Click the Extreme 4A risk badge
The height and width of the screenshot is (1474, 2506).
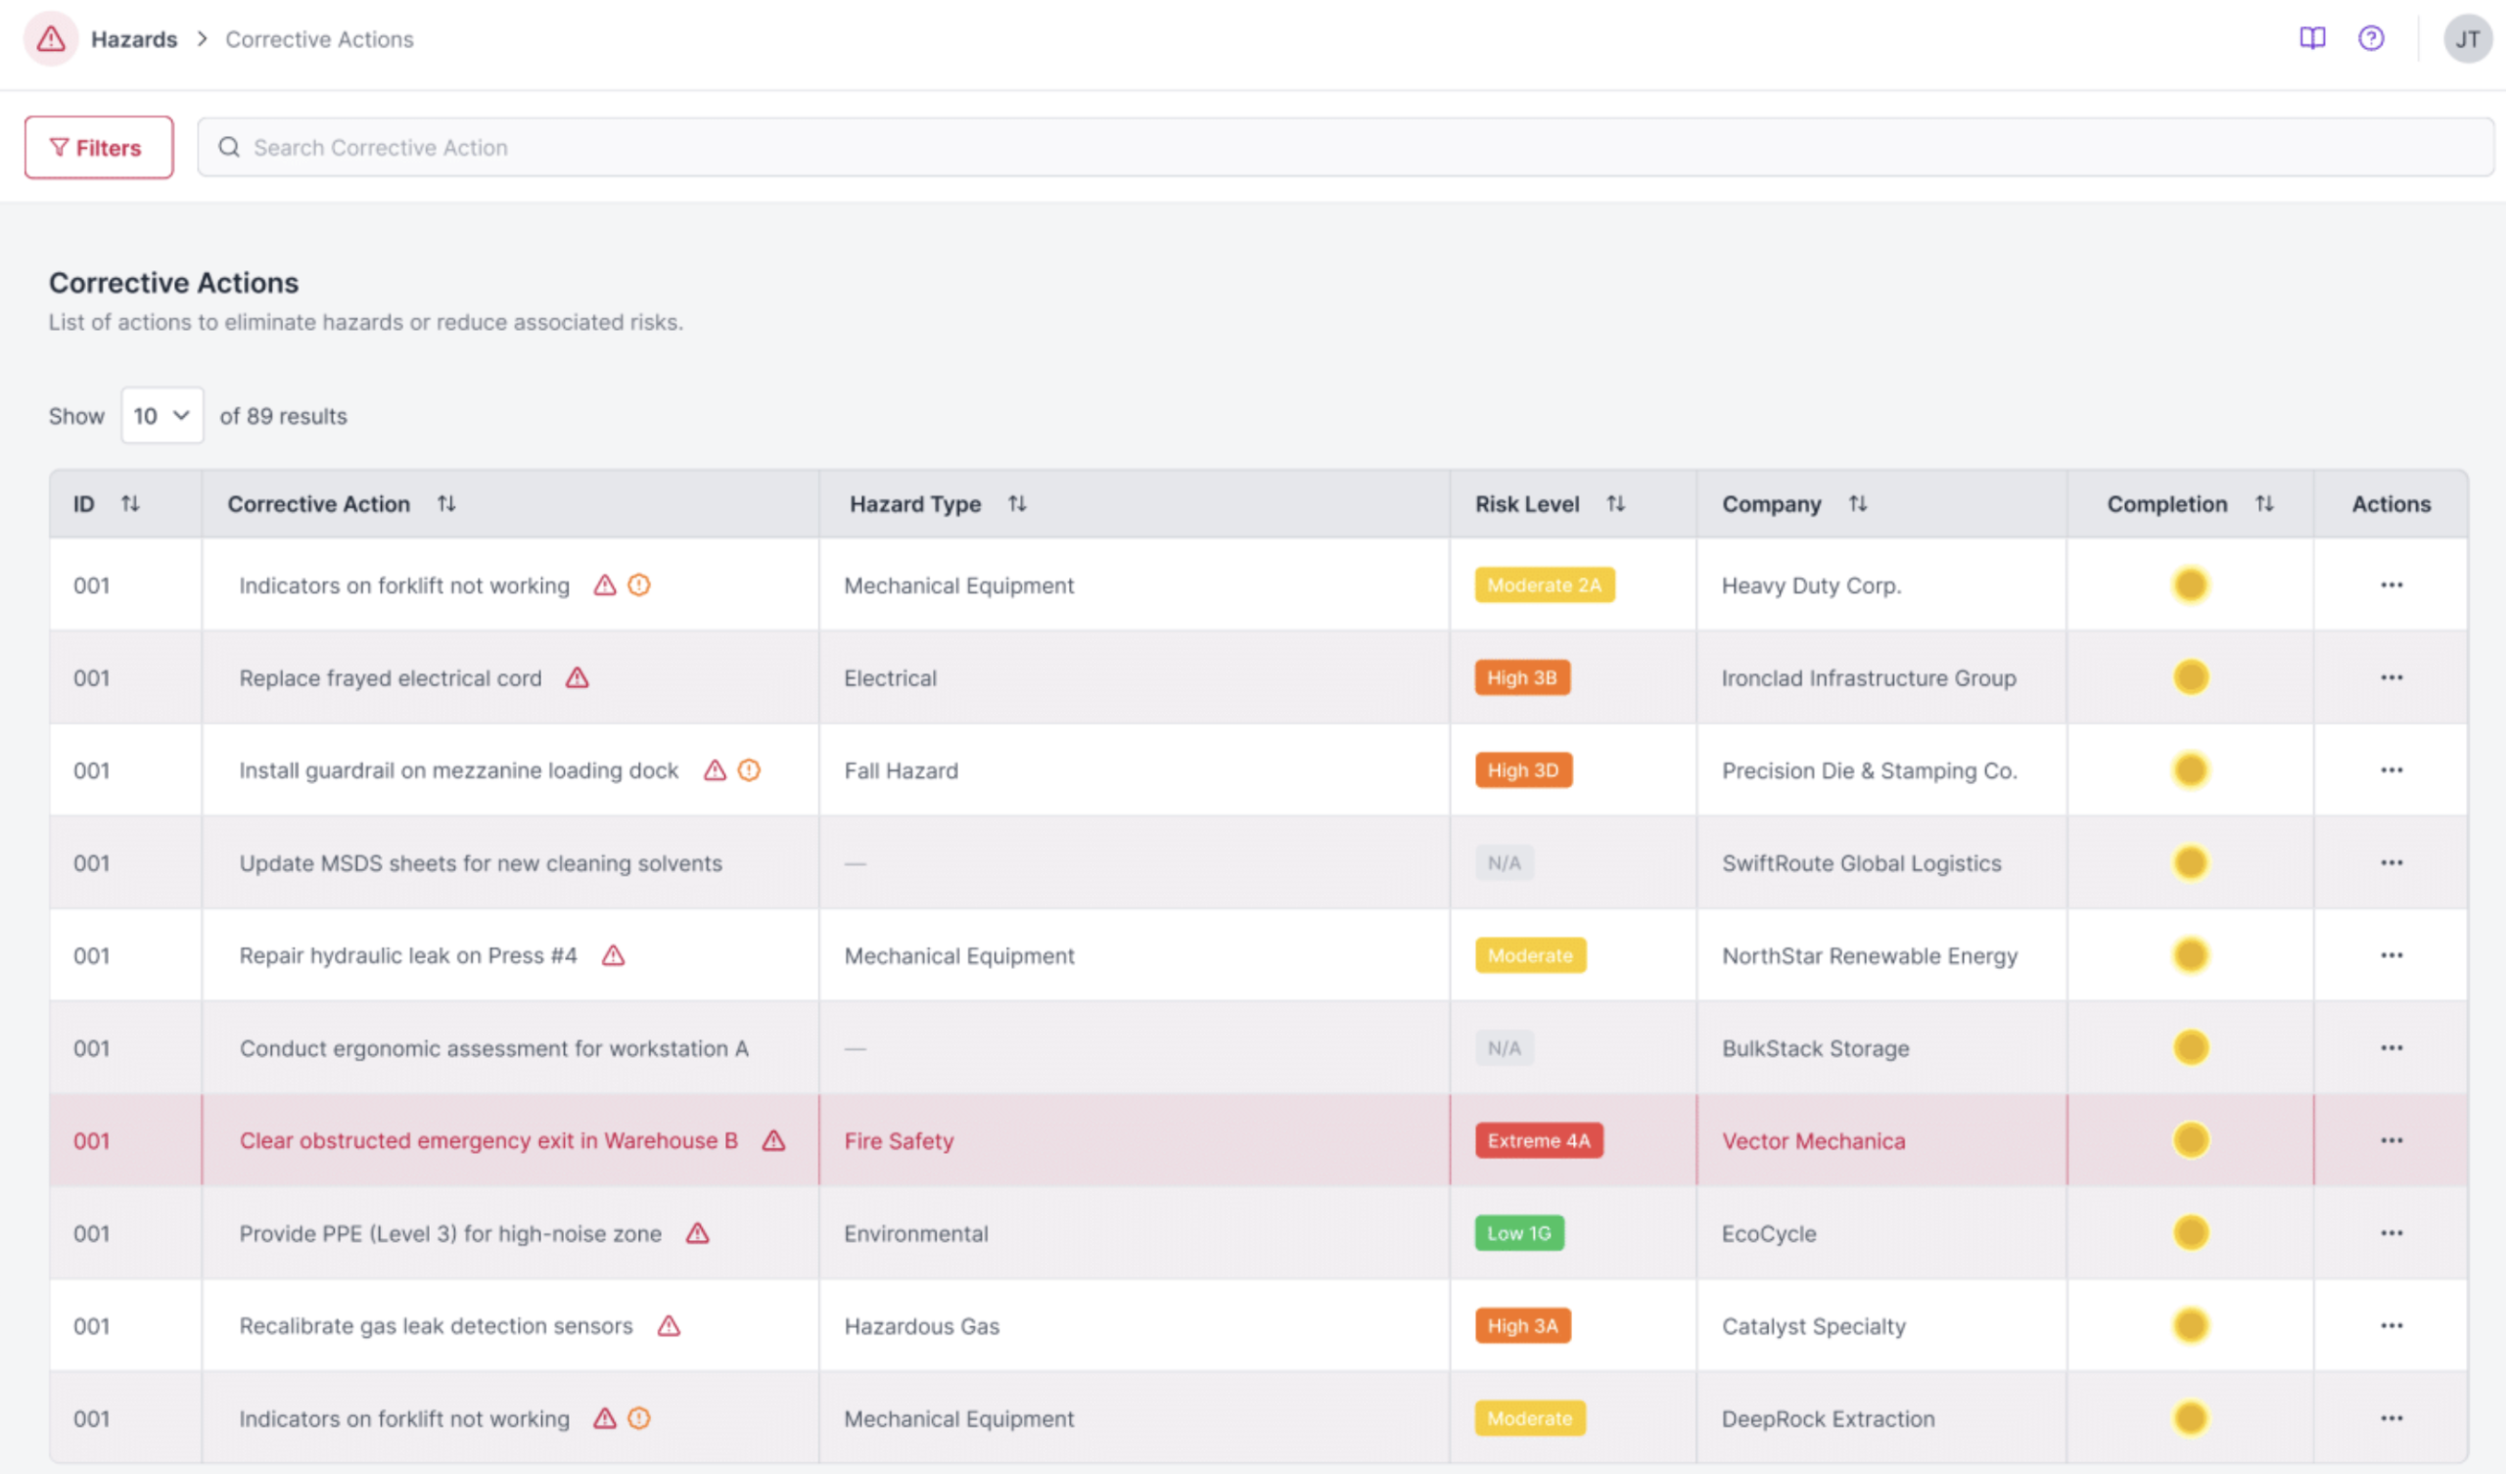(1539, 1141)
